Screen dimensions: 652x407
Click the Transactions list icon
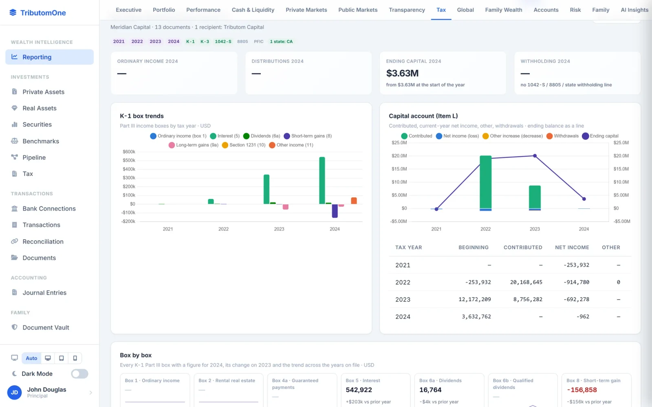coord(15,225)
